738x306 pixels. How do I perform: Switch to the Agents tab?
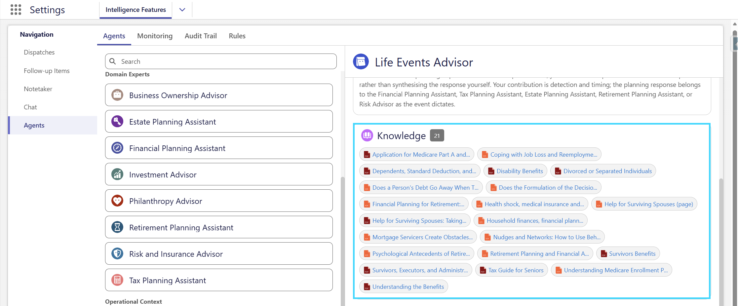[114, 36]
